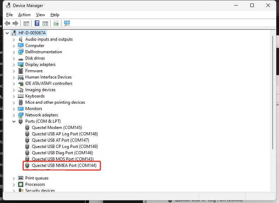The height and width of the screenshot is (203, 279).
Task: Click Scan for hardware changes monitor icon
Action: (67, 23)
